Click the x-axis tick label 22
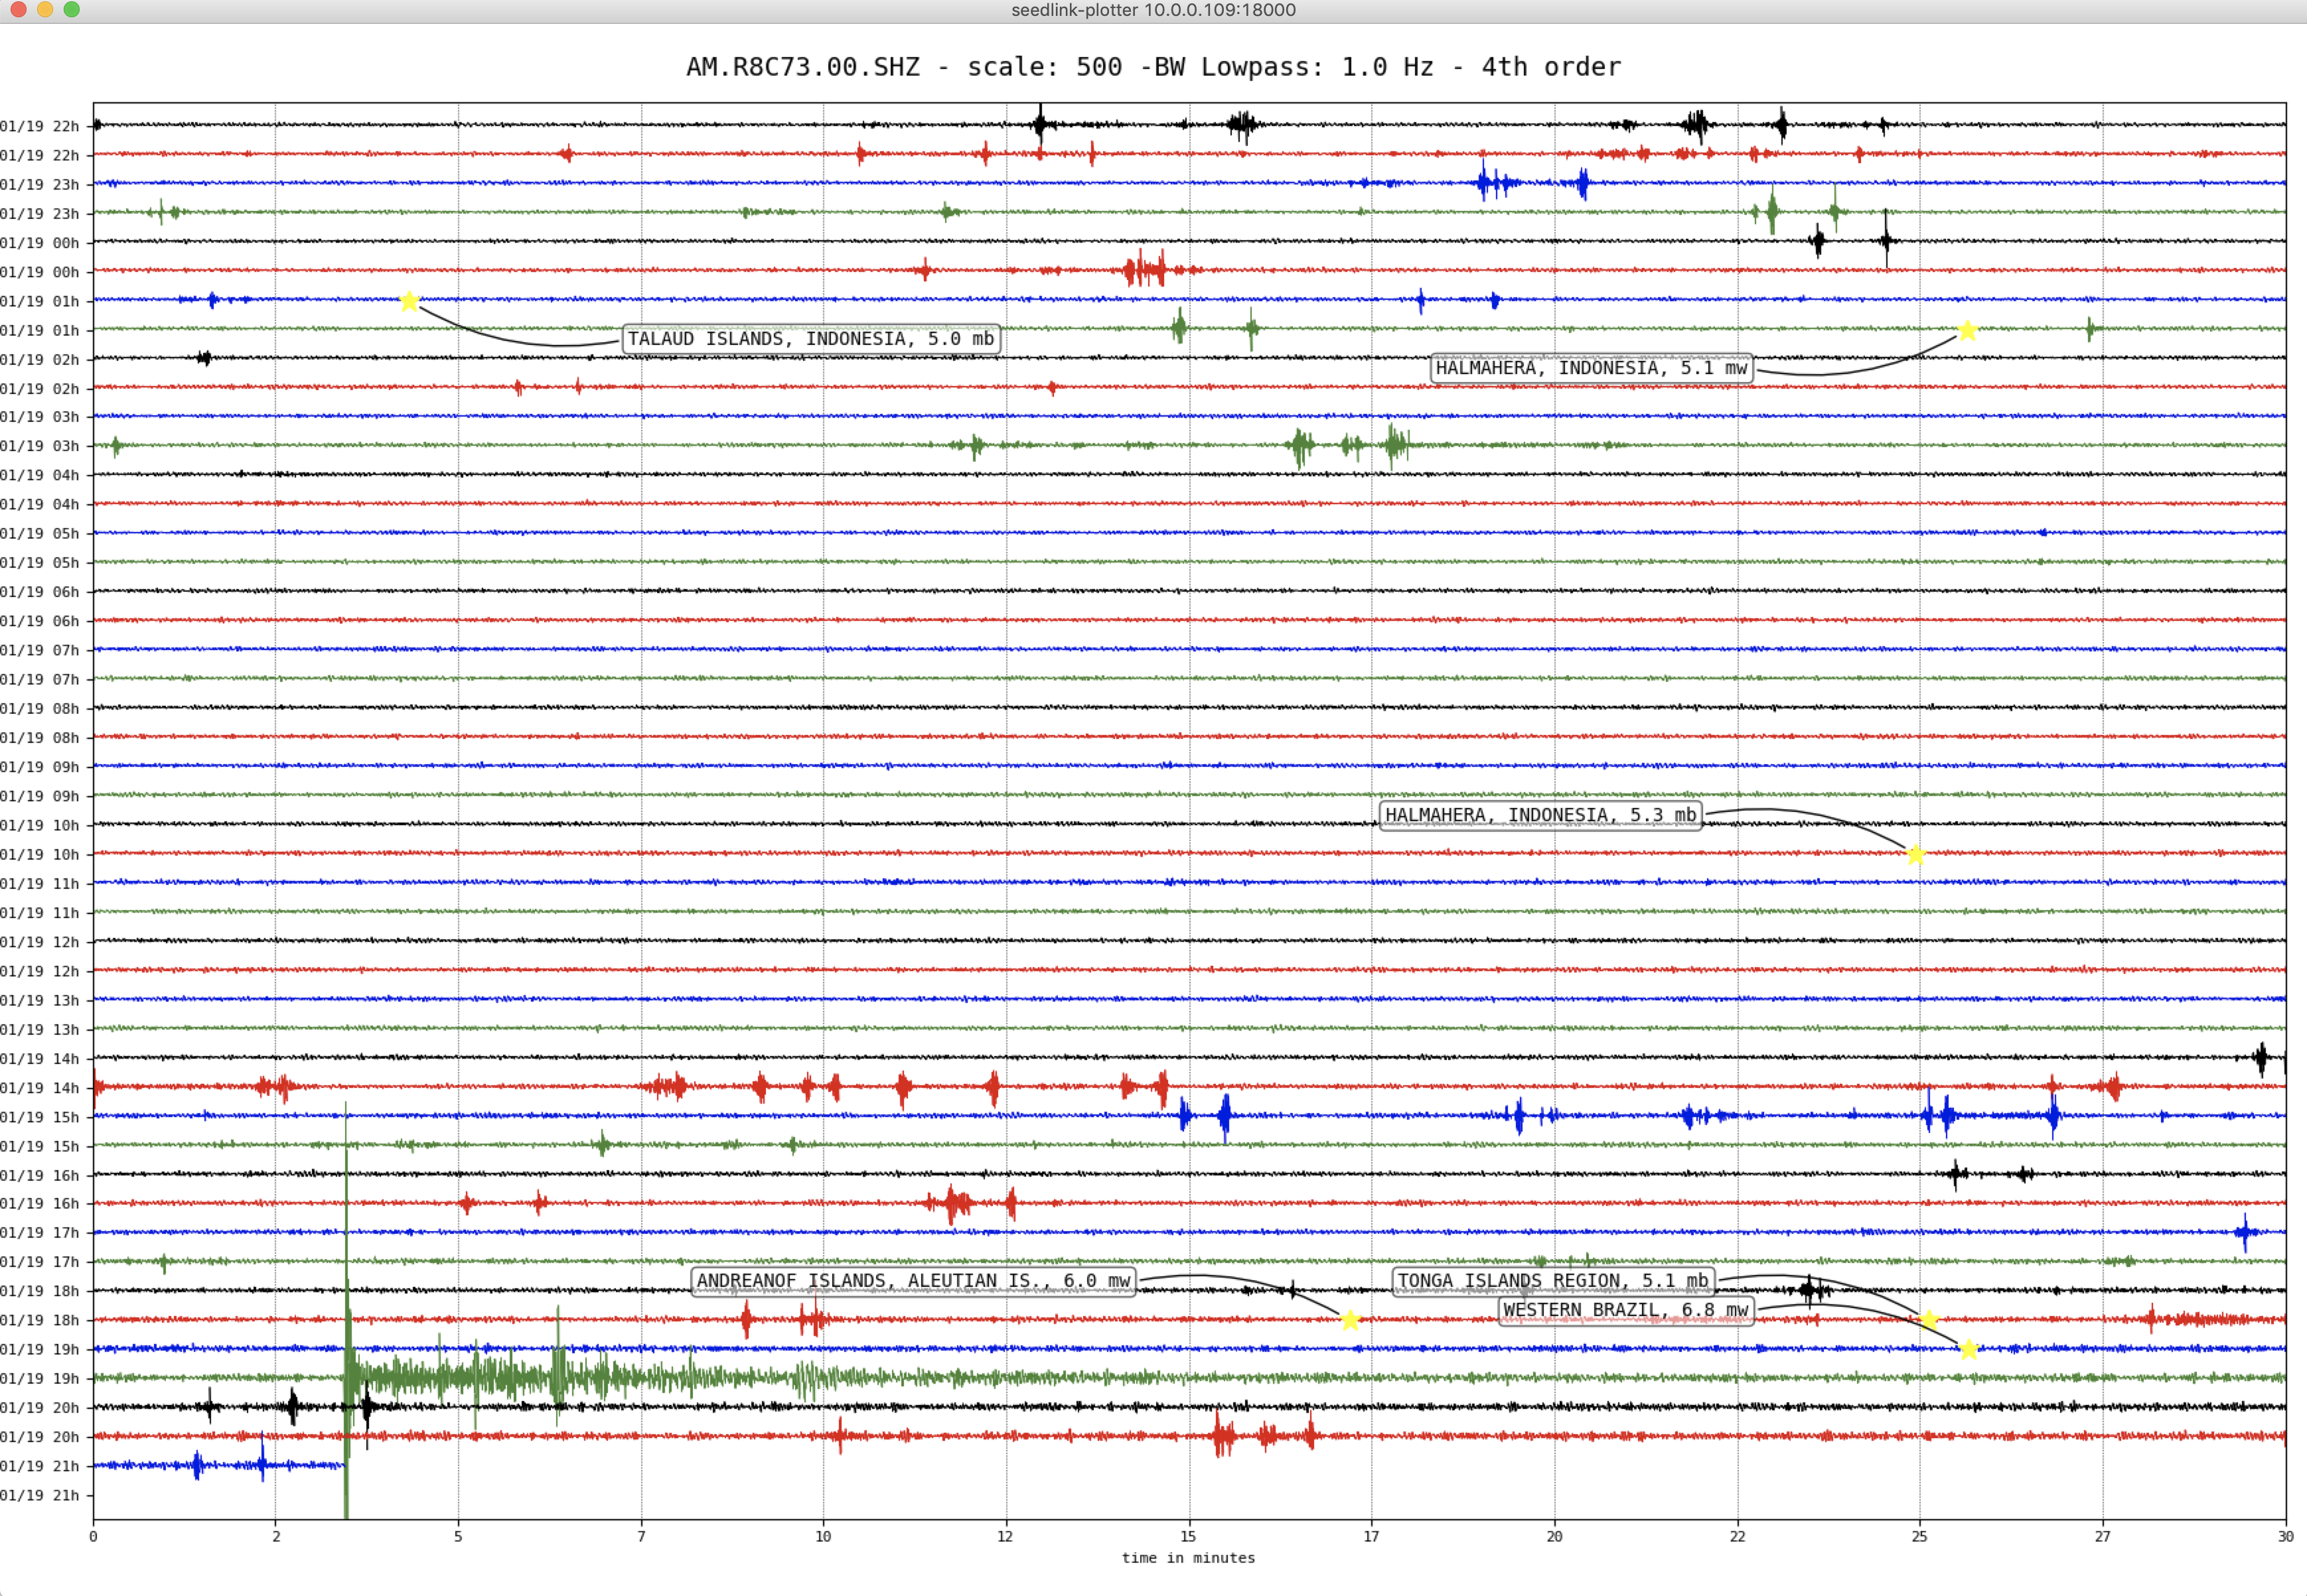The image size is (2307, 1596). (x=1738, y=1537)
